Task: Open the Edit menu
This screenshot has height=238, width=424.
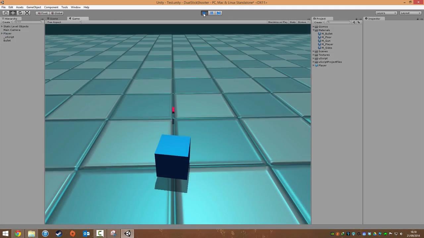Action: tap(11, 7)
